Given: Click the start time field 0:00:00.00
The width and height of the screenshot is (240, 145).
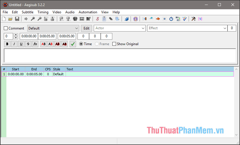Looking at the screenshot, I should click(29, 36).
